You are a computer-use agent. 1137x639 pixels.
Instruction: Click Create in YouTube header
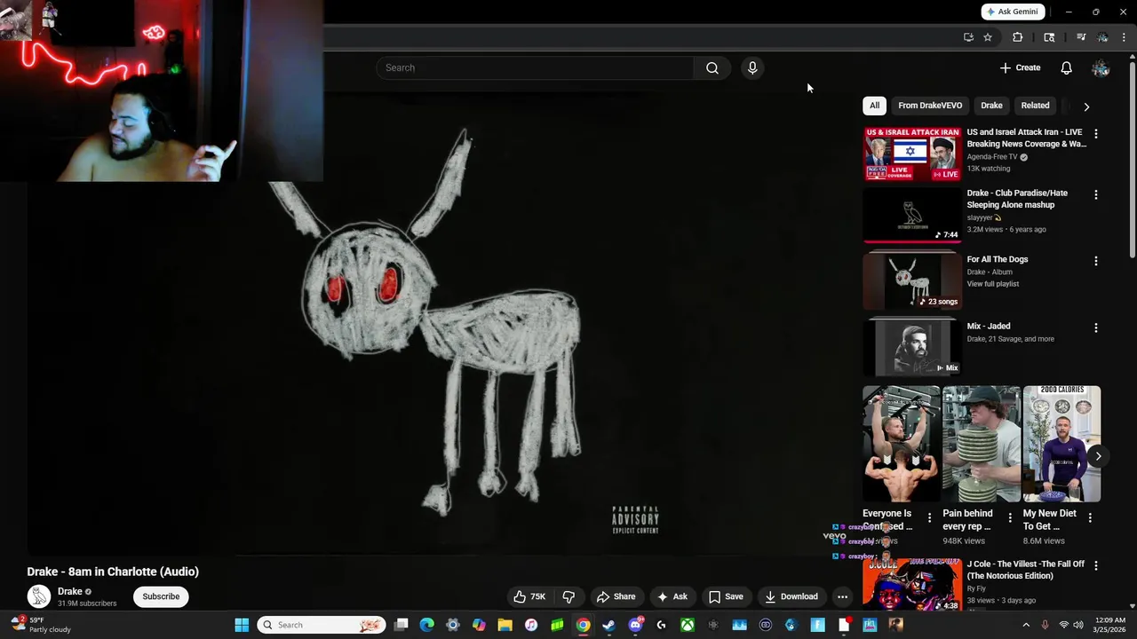click(x=1020, y=67)
